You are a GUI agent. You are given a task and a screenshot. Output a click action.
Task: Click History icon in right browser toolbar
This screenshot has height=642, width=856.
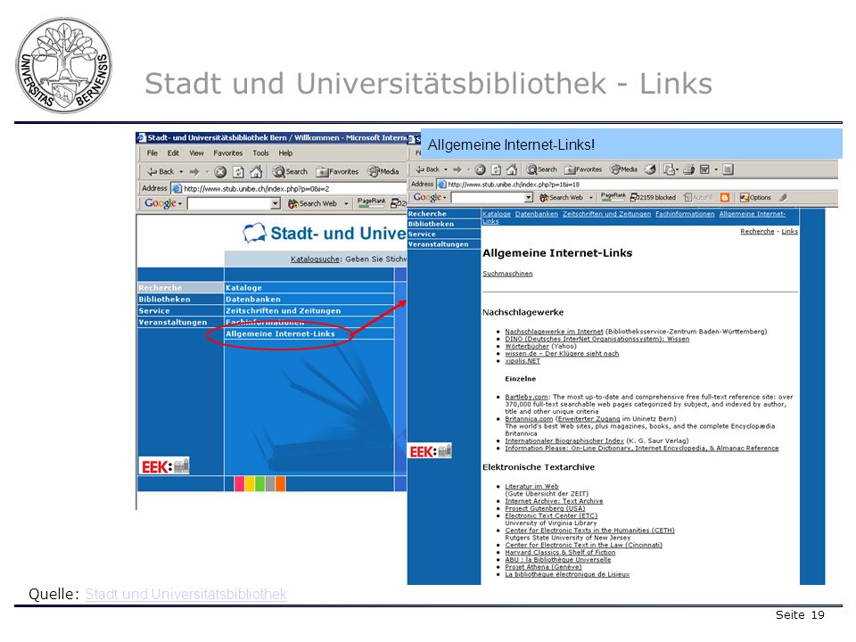(650, 169)
